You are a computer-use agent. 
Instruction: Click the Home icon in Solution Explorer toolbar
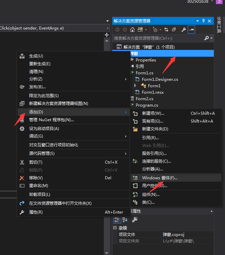coord(132,30)
